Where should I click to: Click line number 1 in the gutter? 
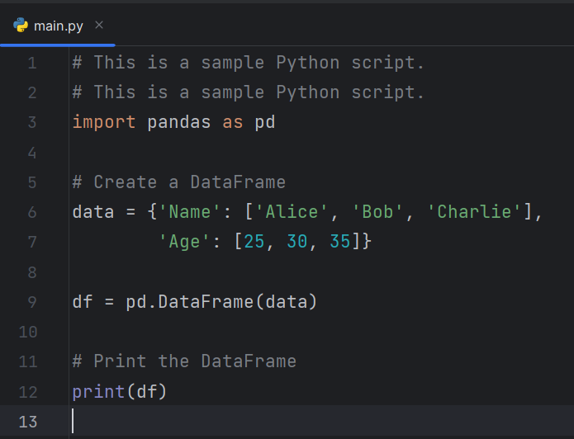pyautogui.click(x=31, y=63)
